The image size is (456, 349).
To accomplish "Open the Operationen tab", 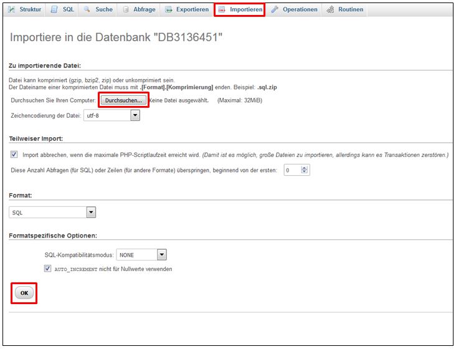I will click(300, 9).
